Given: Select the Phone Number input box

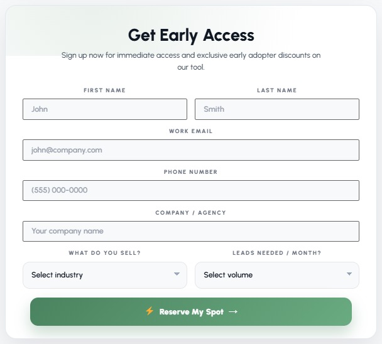Looking at the screenshot, I should coord(191,190).
